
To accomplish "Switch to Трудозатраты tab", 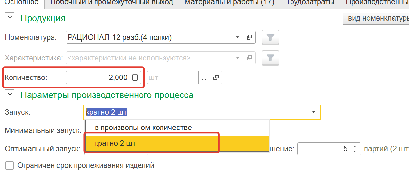I will pos(310,3).
